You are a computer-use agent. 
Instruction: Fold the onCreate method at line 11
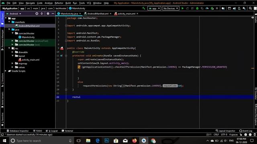(x=66, y=56)
